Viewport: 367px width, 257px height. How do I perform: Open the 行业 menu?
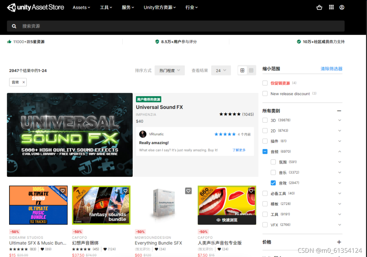coord(191,8)
